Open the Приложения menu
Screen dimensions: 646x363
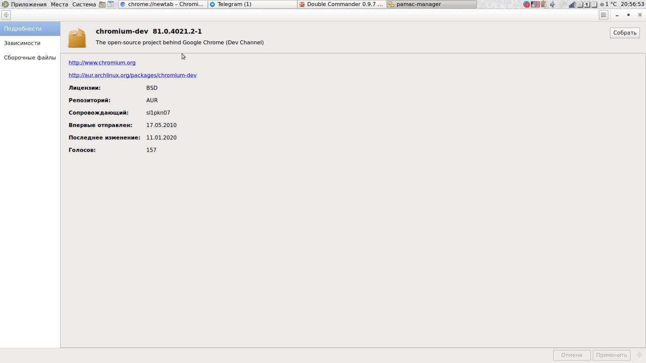pos(29,4)
